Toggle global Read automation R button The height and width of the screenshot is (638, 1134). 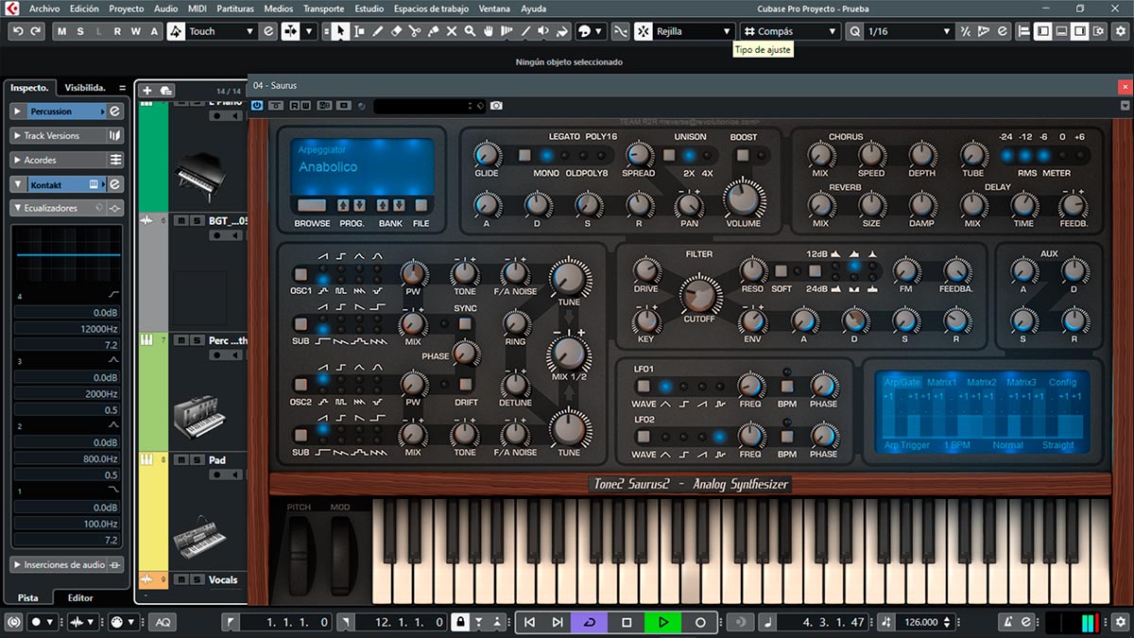[x=117, y=31]
